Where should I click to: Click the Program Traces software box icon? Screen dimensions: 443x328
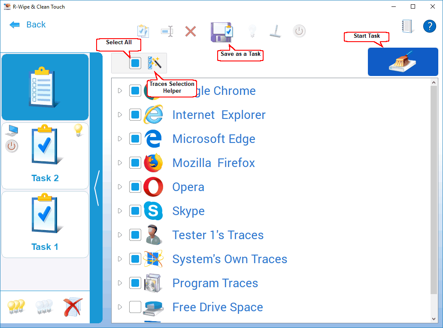pos(153,283)
